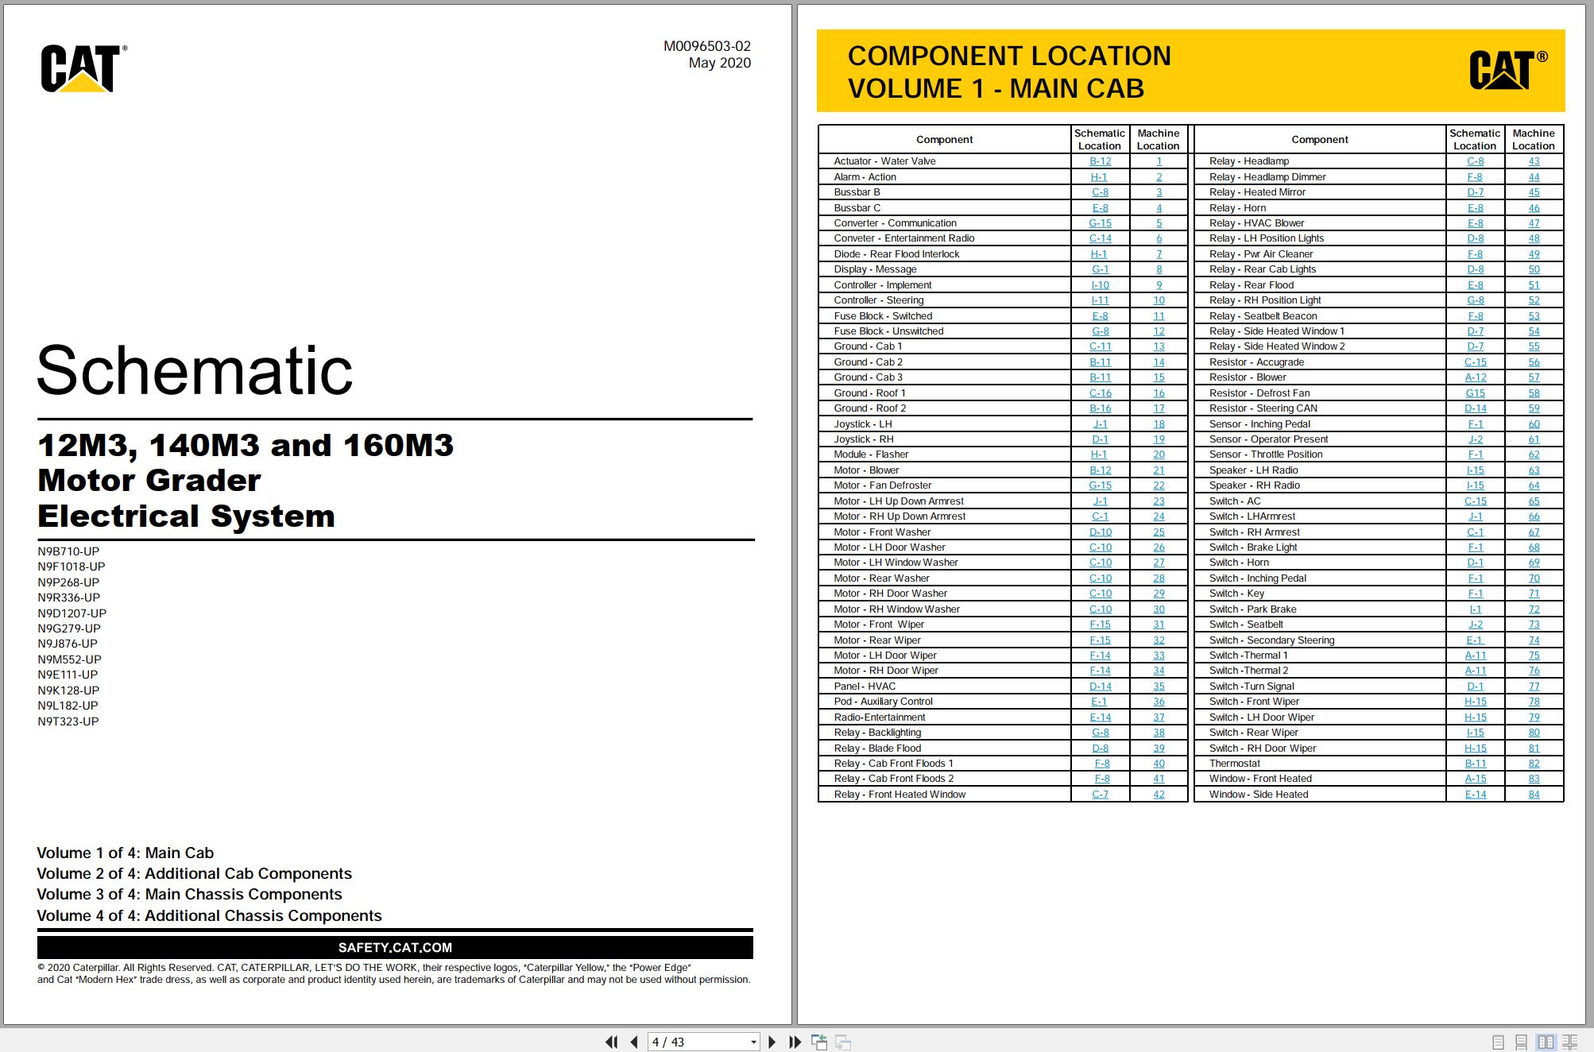Click the CAT logo in yellow header
Screen dimensions: 1594x1052
(1507, 70)
